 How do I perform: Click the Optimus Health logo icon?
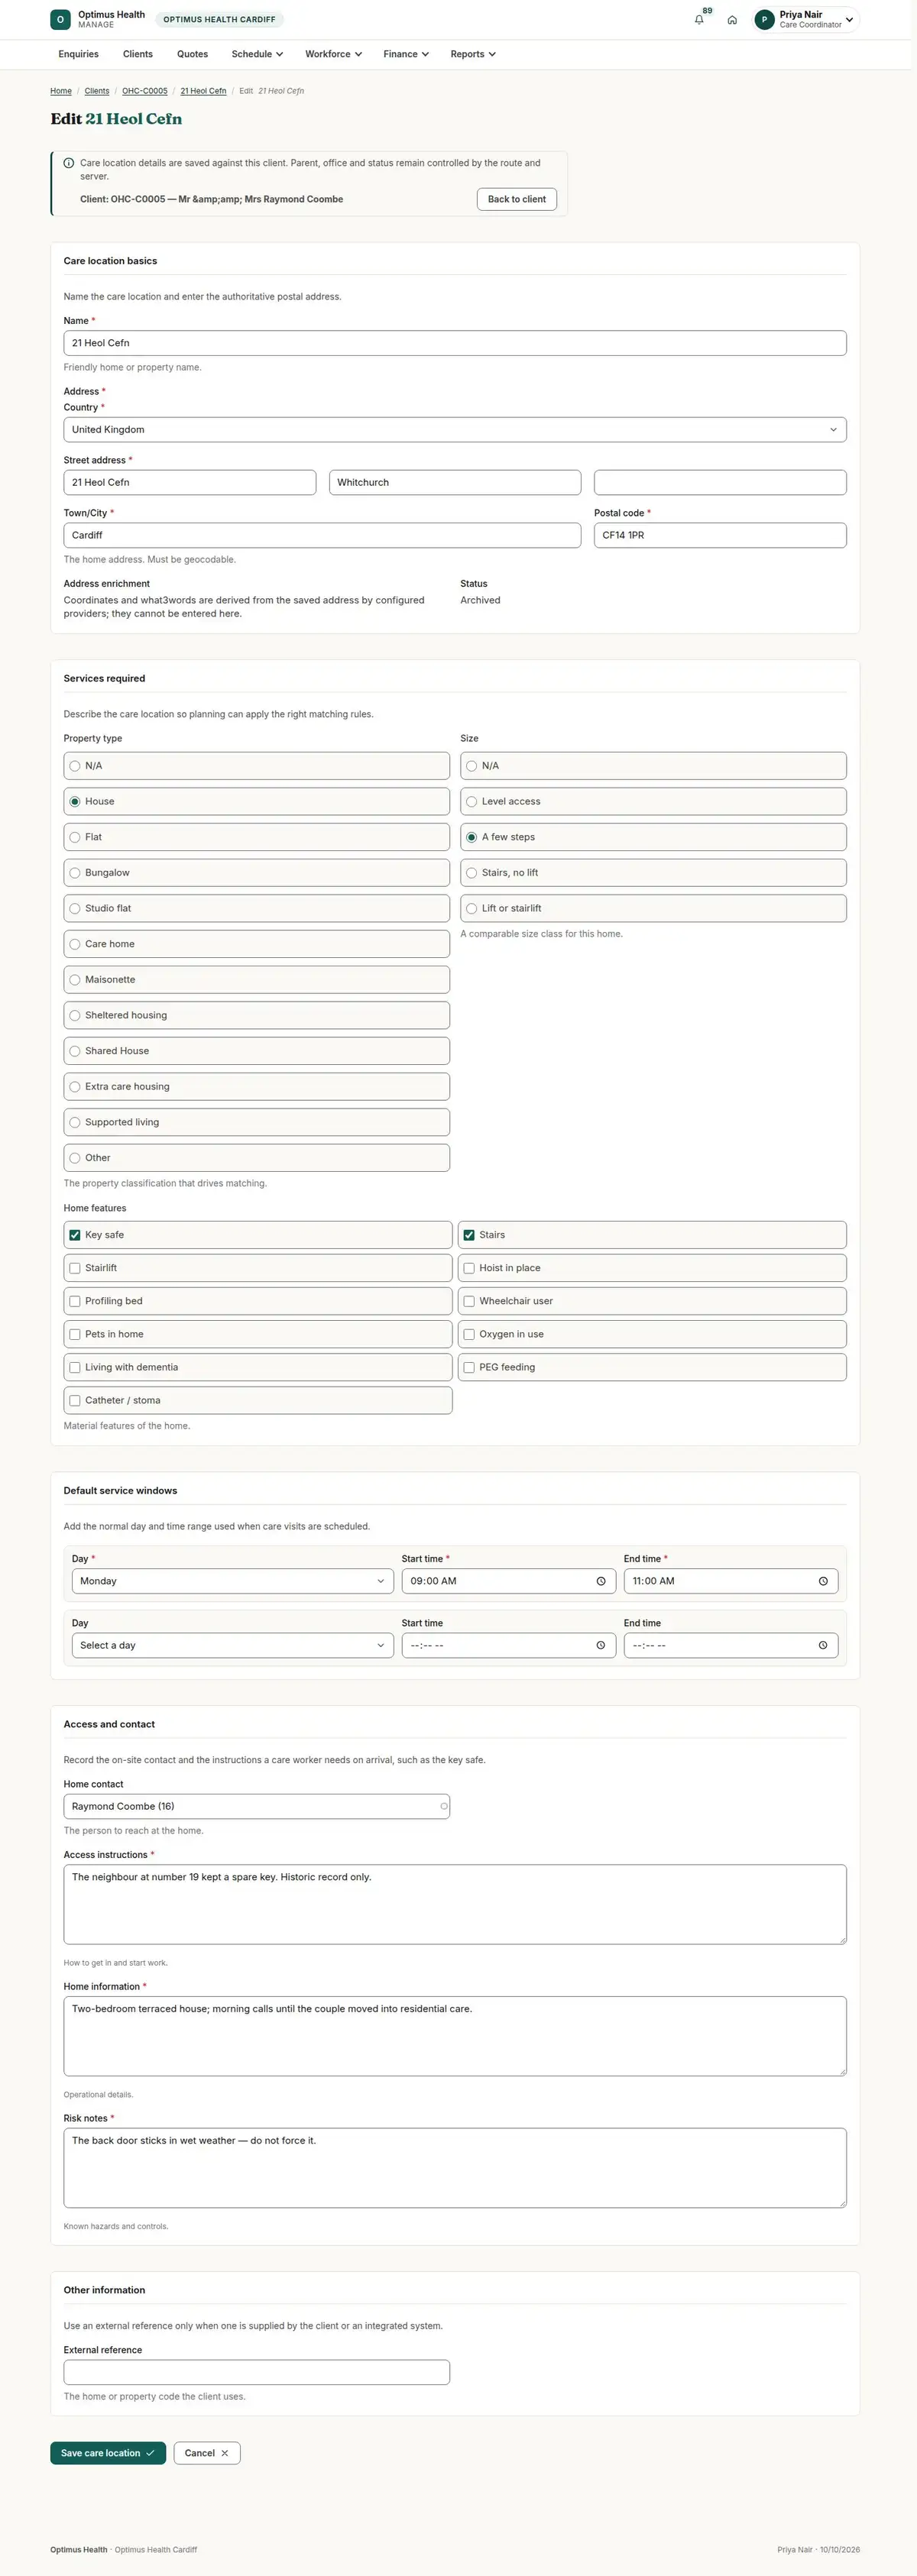tap(61, 19)
